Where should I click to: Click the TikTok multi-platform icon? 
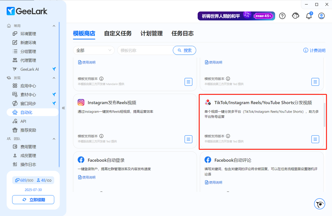(x=208, y=102)
